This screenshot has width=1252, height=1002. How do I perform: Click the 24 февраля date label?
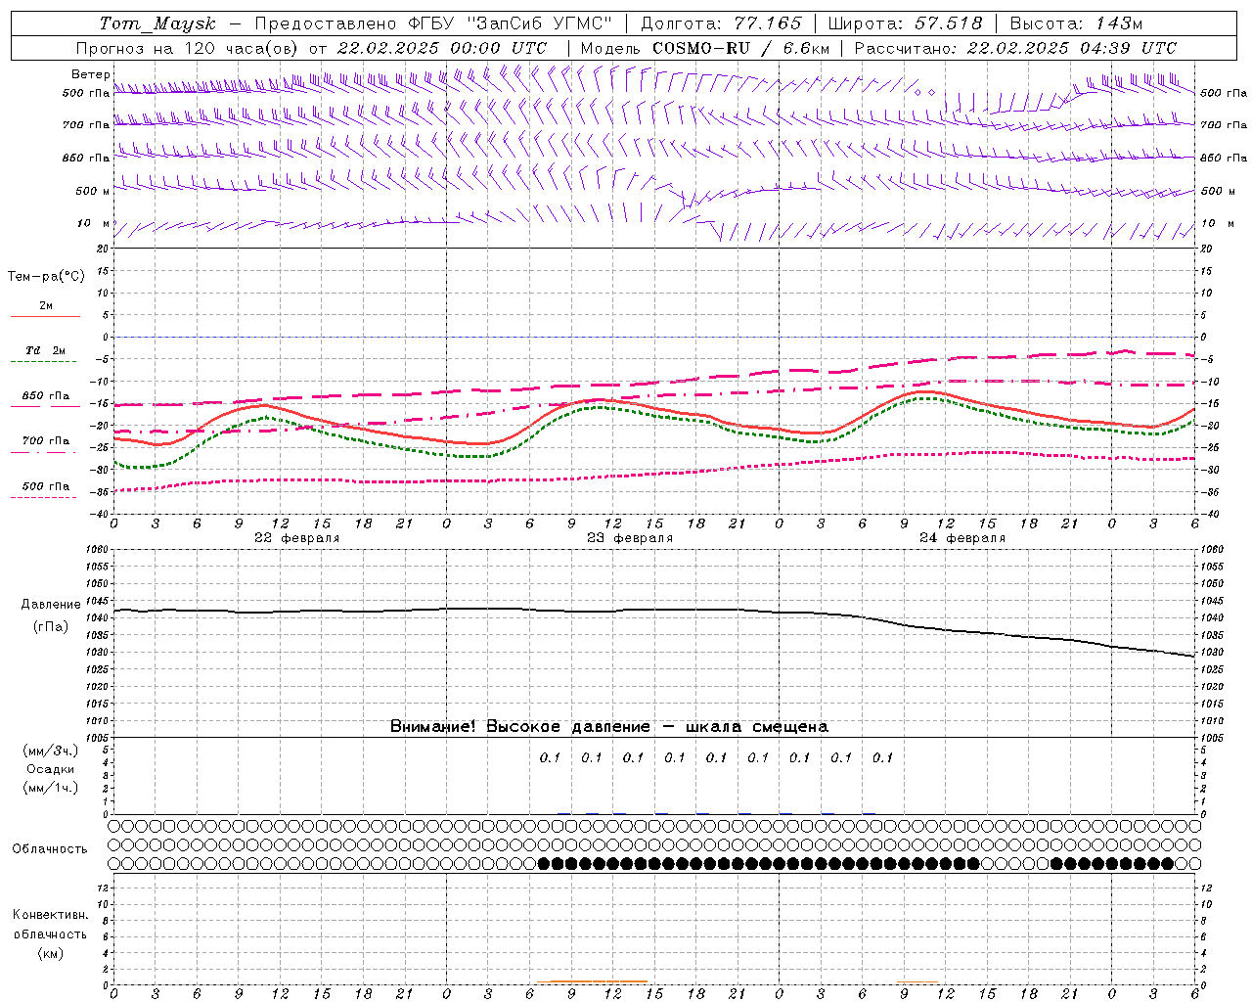pyautogui.click(x=962, y=538)
